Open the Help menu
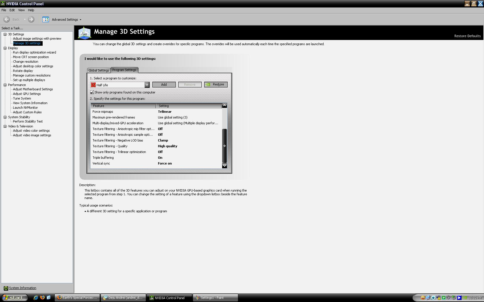484x302 pixels. click(31, 10)
